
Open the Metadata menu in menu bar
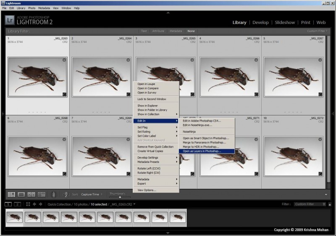44,8
